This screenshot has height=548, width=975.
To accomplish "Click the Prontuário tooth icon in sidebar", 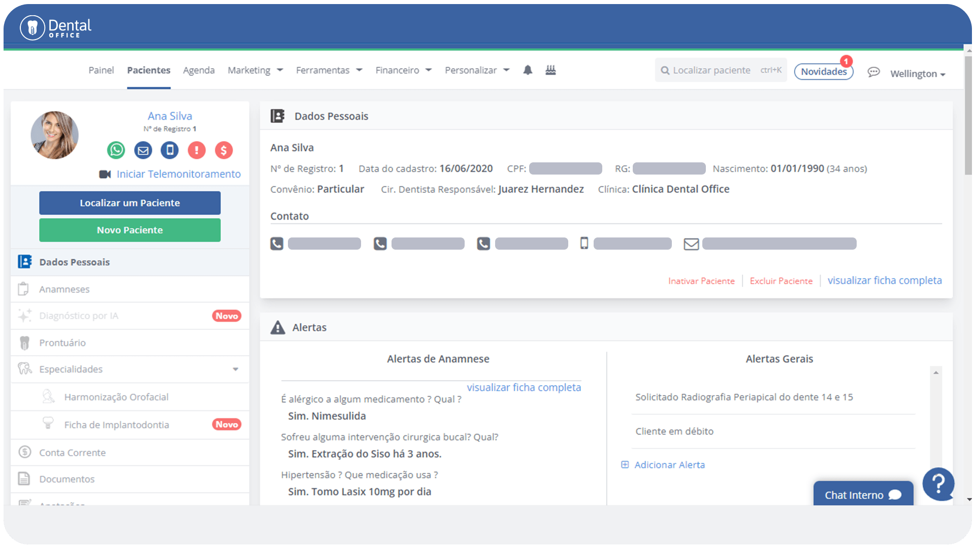I will pos(24,343).
